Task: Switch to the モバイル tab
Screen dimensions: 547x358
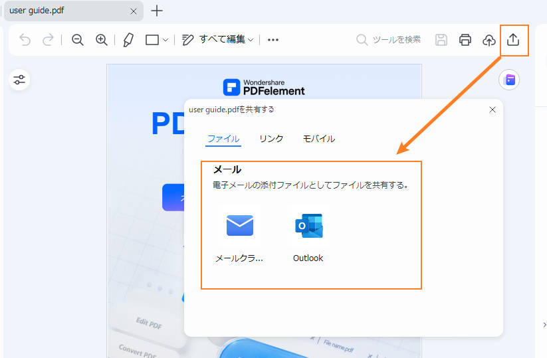Action: [x=319, y=139]
